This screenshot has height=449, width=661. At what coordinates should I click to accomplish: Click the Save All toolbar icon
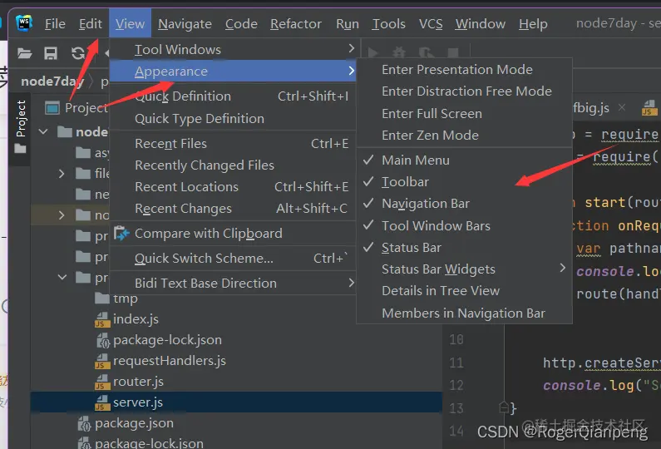coord(51,53)
